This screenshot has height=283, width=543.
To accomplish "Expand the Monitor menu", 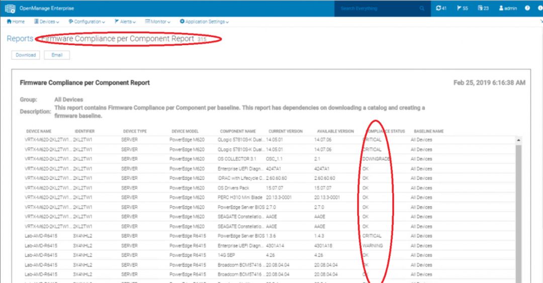I will pyautogui.click(x=157, y=22).
